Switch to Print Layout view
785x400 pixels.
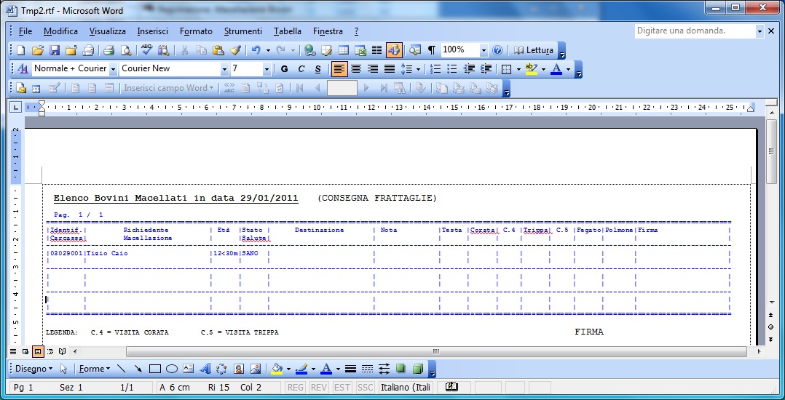point(38,351)
